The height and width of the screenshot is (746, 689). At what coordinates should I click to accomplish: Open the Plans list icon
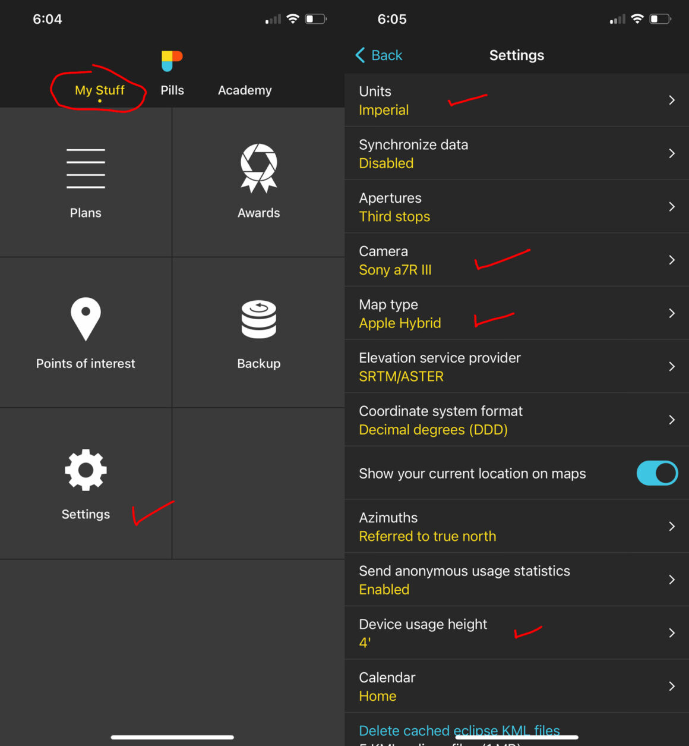86,169
